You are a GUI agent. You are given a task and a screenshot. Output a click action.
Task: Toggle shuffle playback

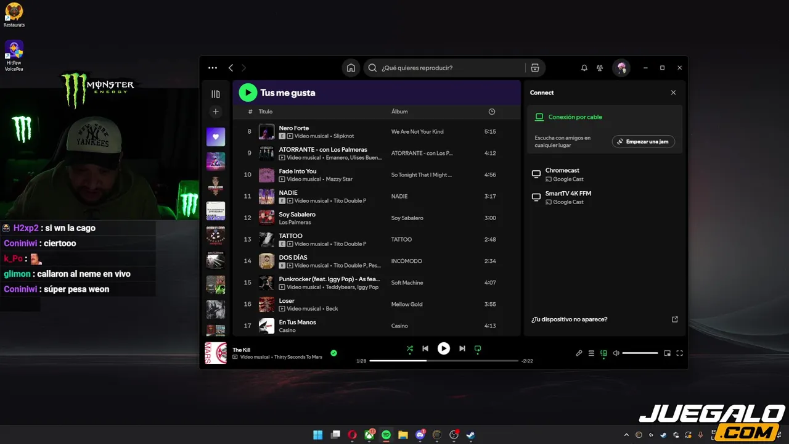tap(409, 348)
